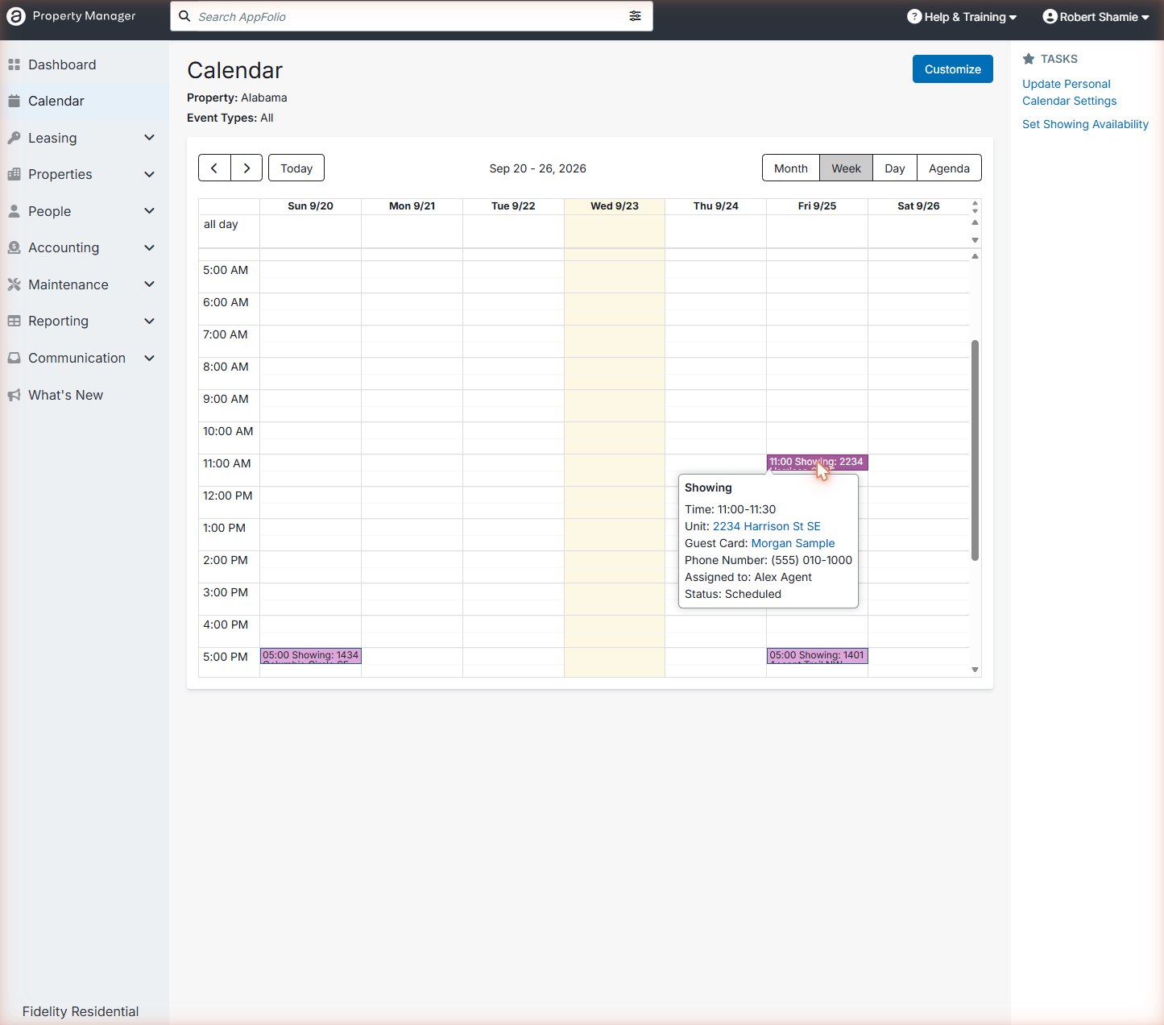Click the Sat 9/26 column header
The width and height of the screenshot is (1164, 1025).
pos(918,206)
